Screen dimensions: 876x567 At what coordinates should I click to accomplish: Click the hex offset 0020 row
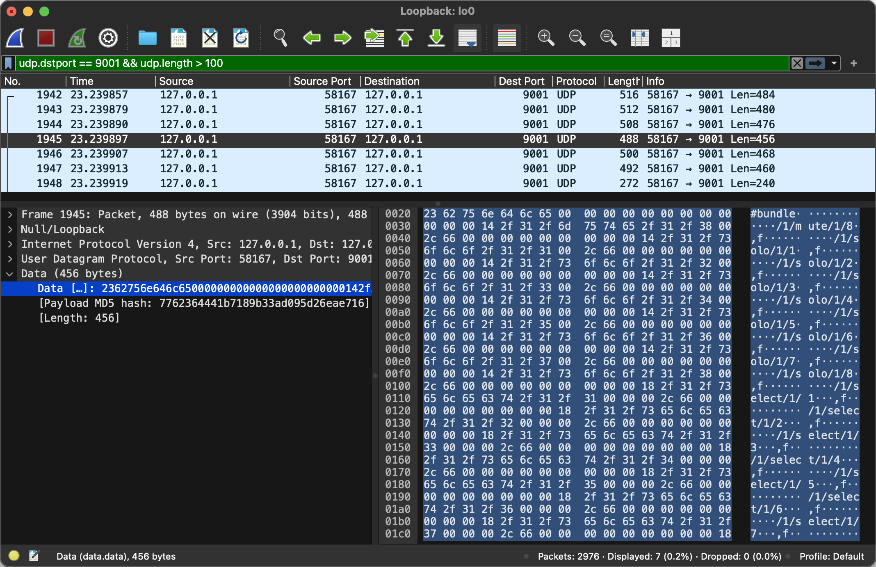[398, 214]
